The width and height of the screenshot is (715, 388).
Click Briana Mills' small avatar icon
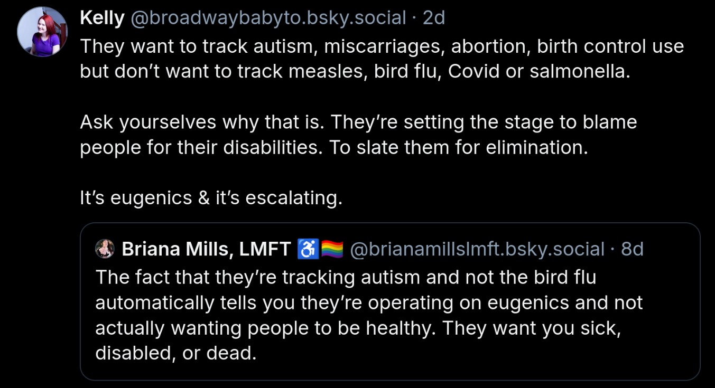[105, 249]
